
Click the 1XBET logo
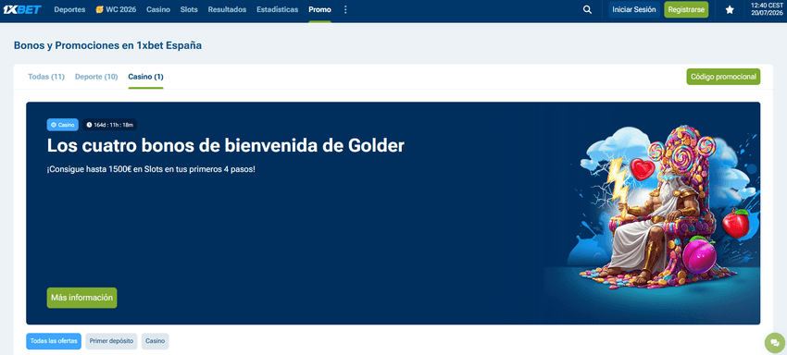pyautogui.click(x=22, y=9)
